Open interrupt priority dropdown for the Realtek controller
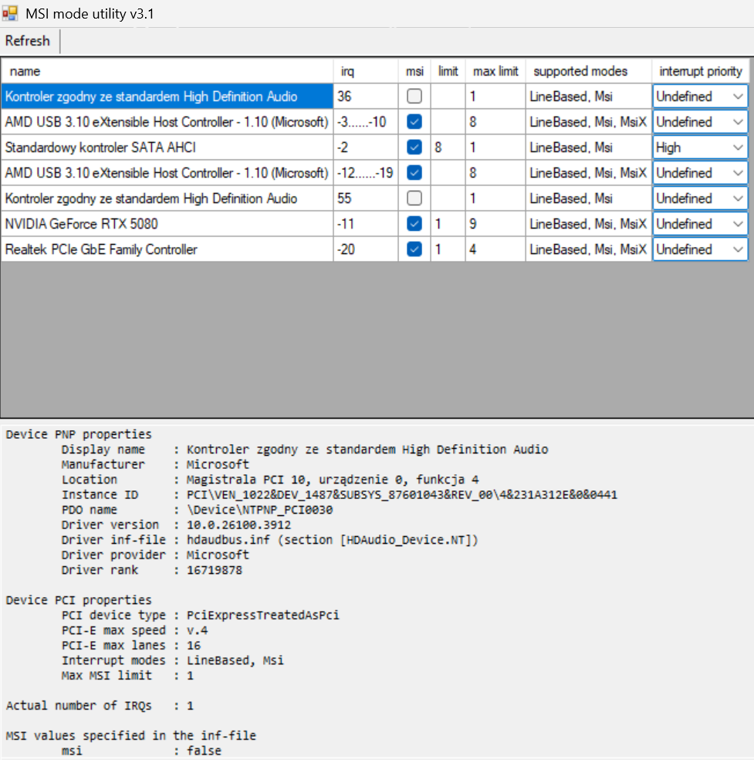Screen dimensions: 754x760 click(x=738, y=249)
